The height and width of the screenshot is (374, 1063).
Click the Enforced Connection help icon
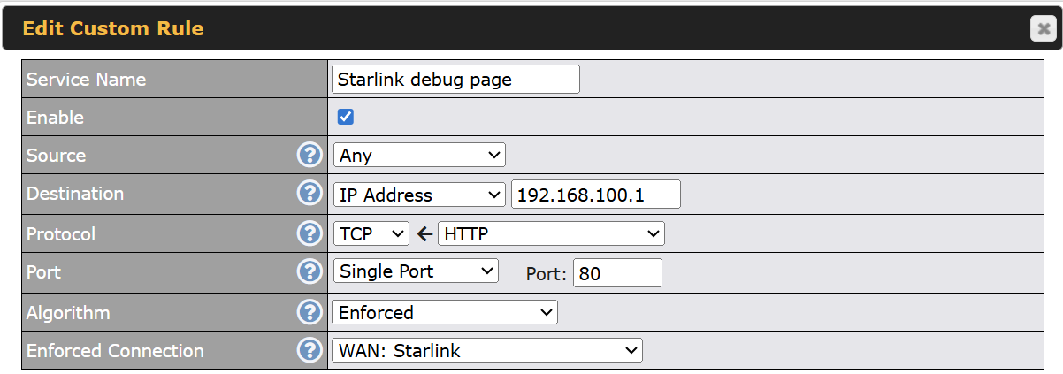pos(309,350)
